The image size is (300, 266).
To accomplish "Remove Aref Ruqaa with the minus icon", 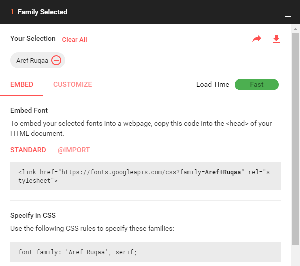I will pos(56,61).
